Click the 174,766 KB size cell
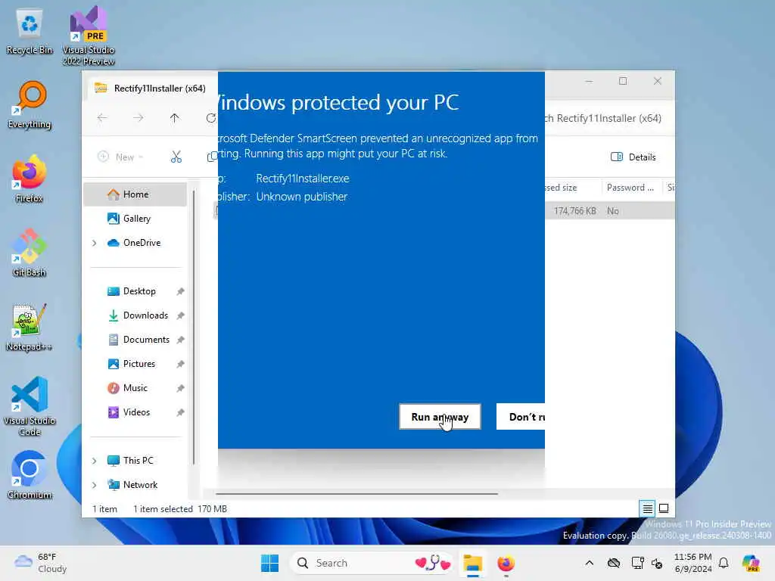The width and height of the screenshot is (775, 581). tap(574, 211)
